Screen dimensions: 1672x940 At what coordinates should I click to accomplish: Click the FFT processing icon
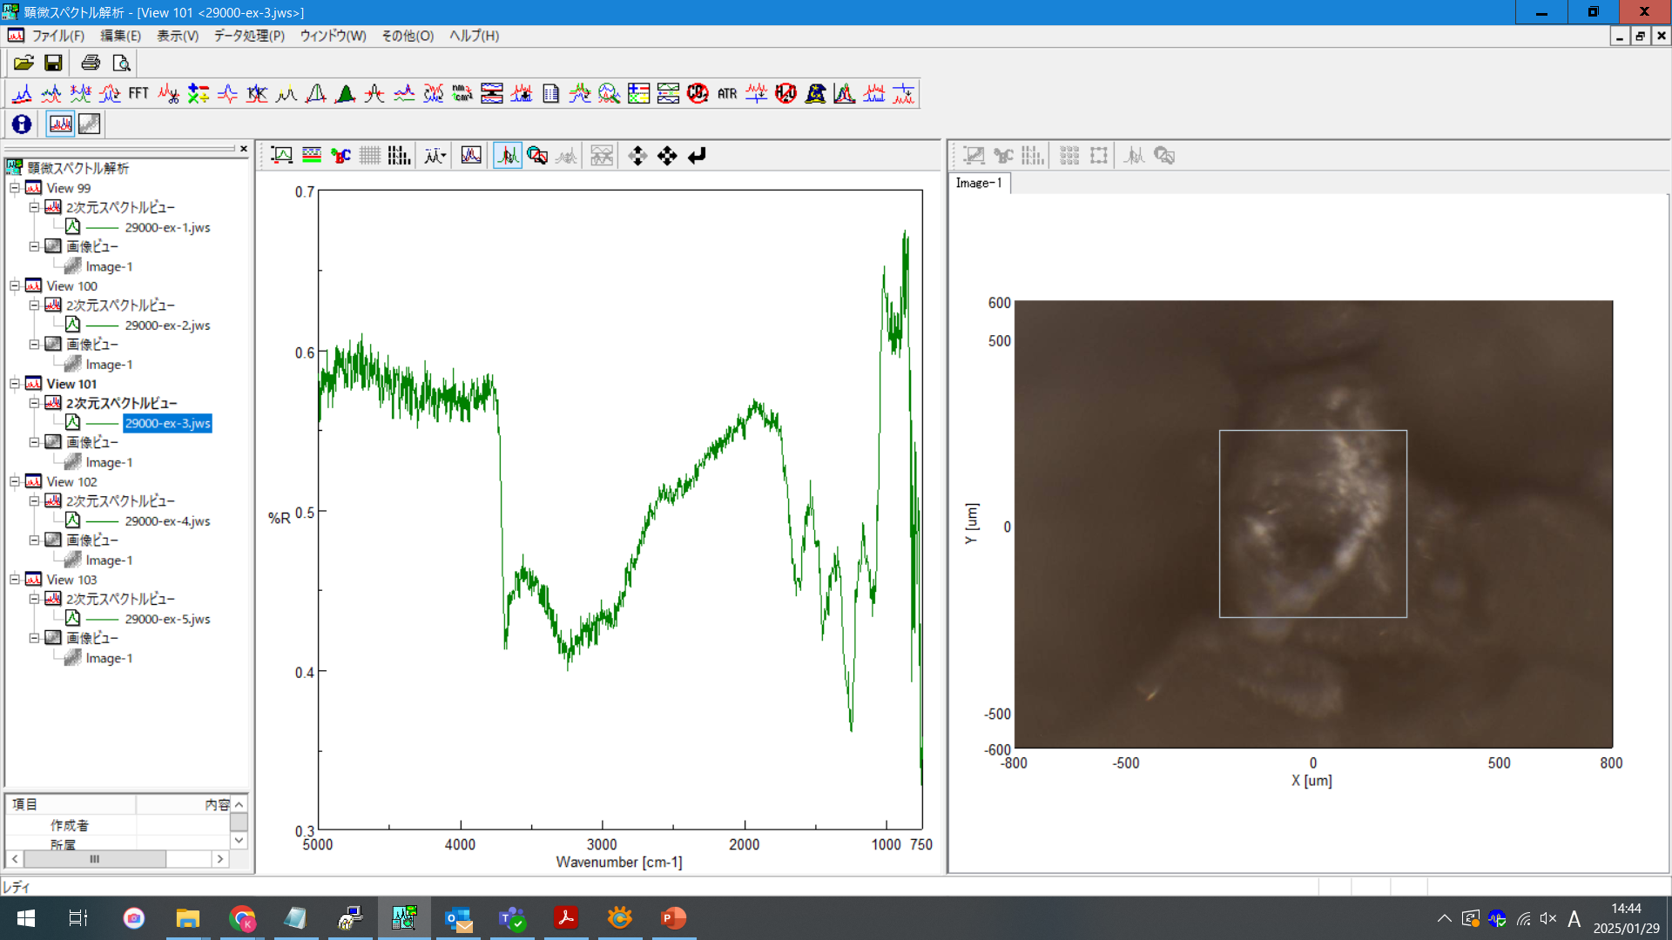138,93
